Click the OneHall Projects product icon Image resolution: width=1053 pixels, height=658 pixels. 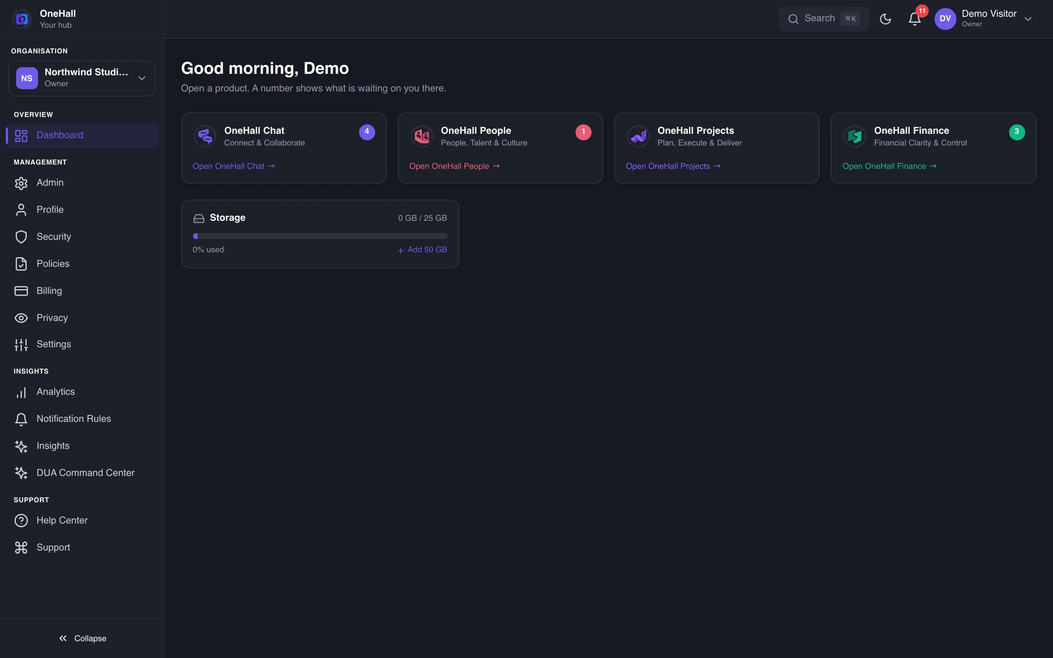click(638, 137)
